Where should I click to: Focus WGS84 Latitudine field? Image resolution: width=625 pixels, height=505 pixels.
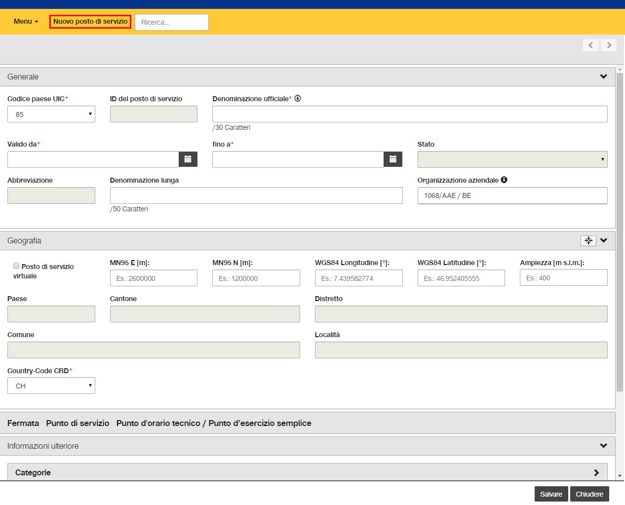point(461,278)
